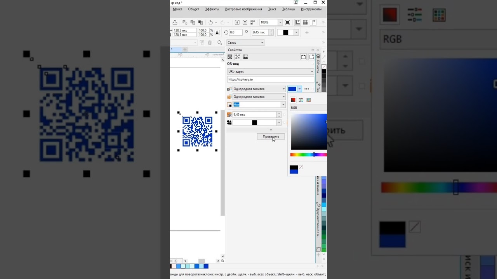Click the three dots fill settings button
The image size is (497, 279).
[x=307, y=89]
